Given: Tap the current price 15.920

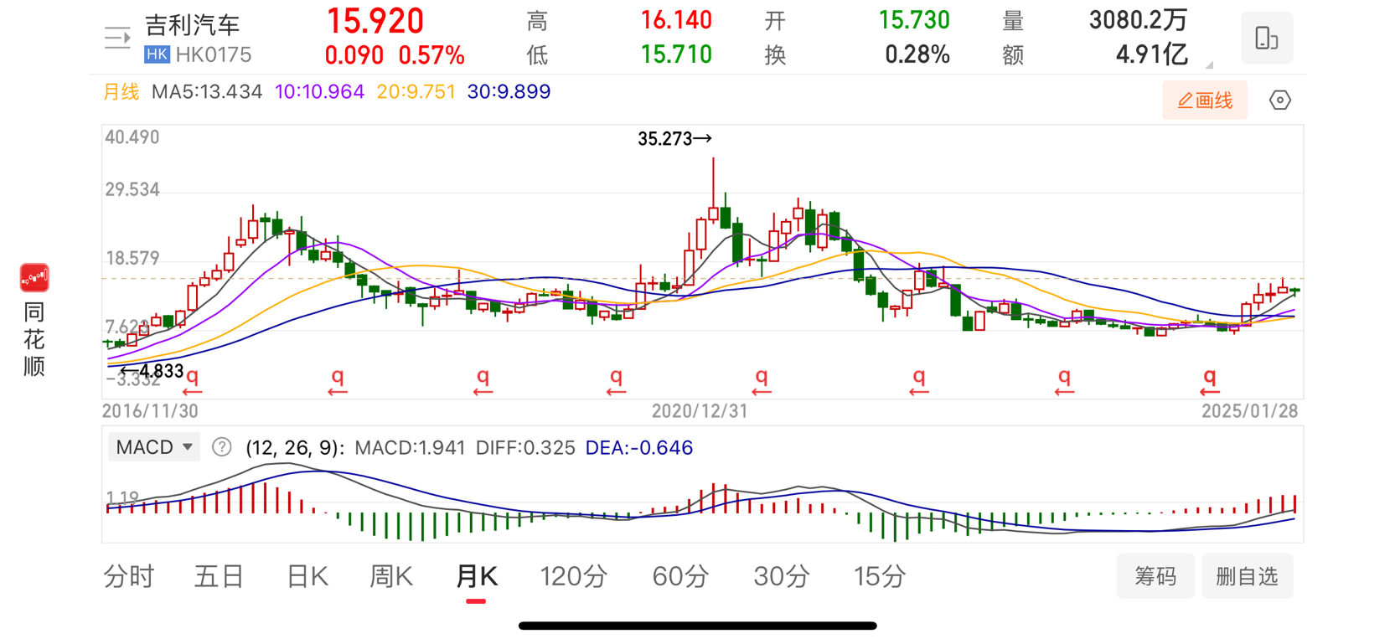Looking at the screenshot, I should pyautogui.click(x=375, y=21).
